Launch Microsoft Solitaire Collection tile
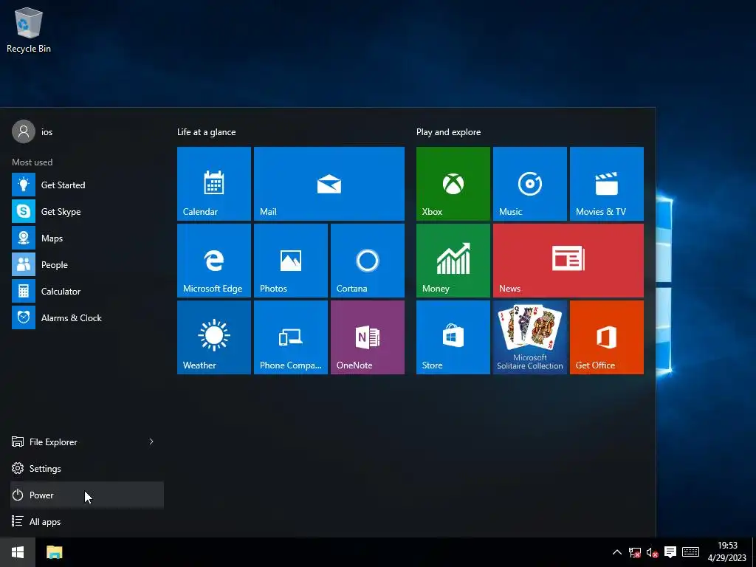The height and width of the screenshot is (567, 756). [530, 337]
